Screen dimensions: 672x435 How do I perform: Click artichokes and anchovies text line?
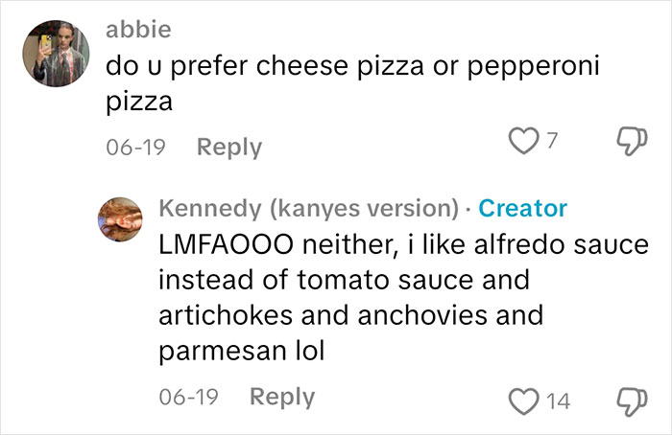[351, 315]
